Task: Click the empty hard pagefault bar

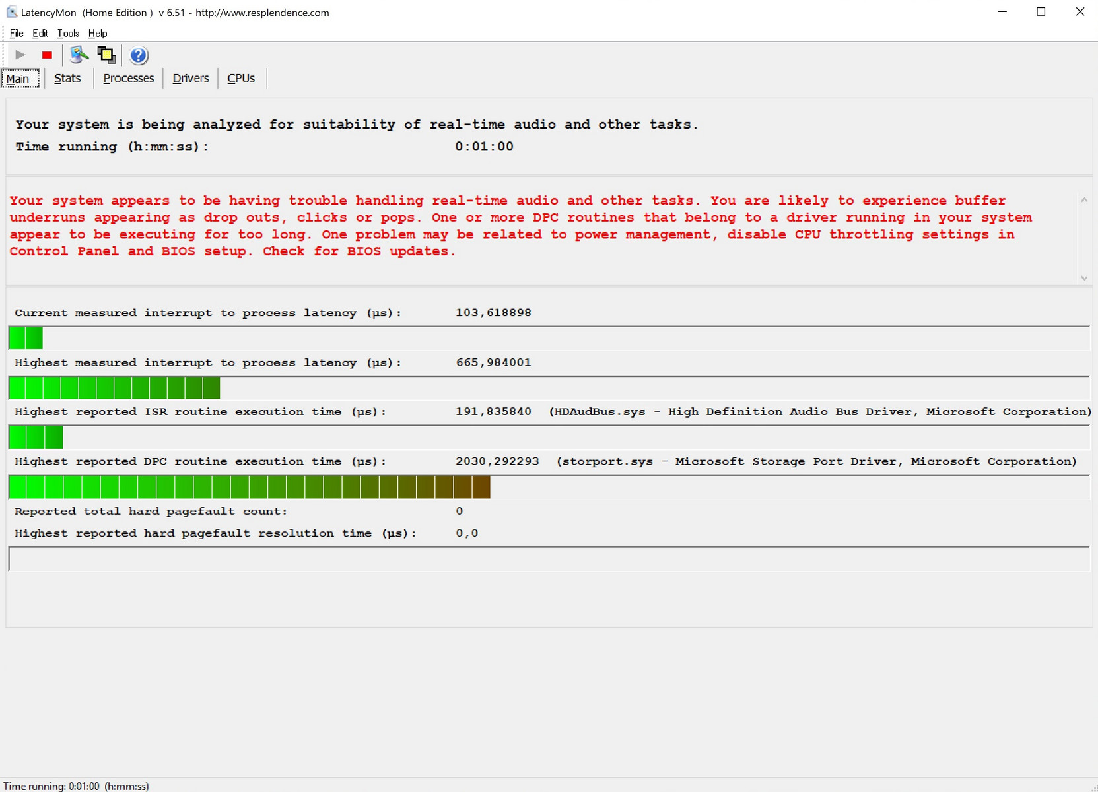Action: [549, 558]
